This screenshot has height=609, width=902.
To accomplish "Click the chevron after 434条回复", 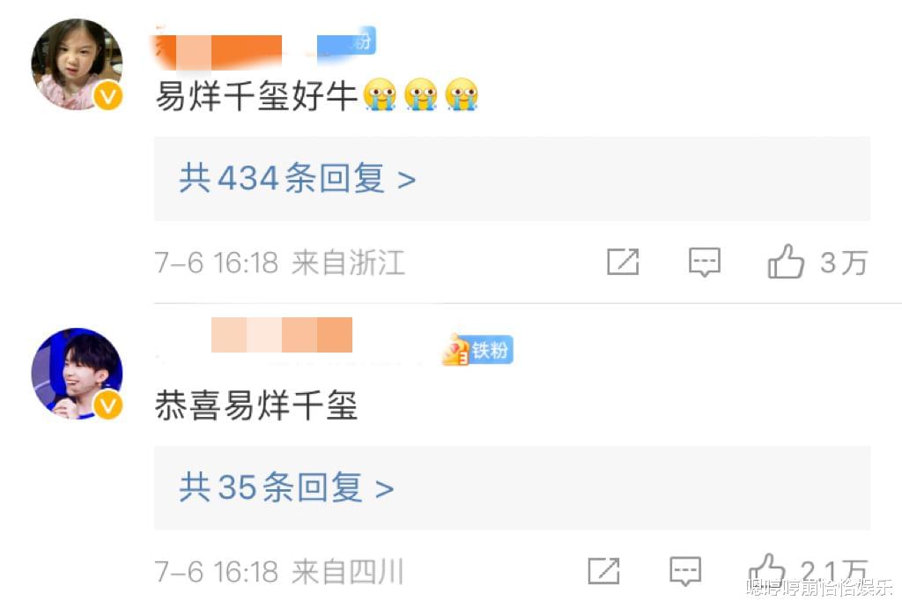I will [x=407, y=180].
